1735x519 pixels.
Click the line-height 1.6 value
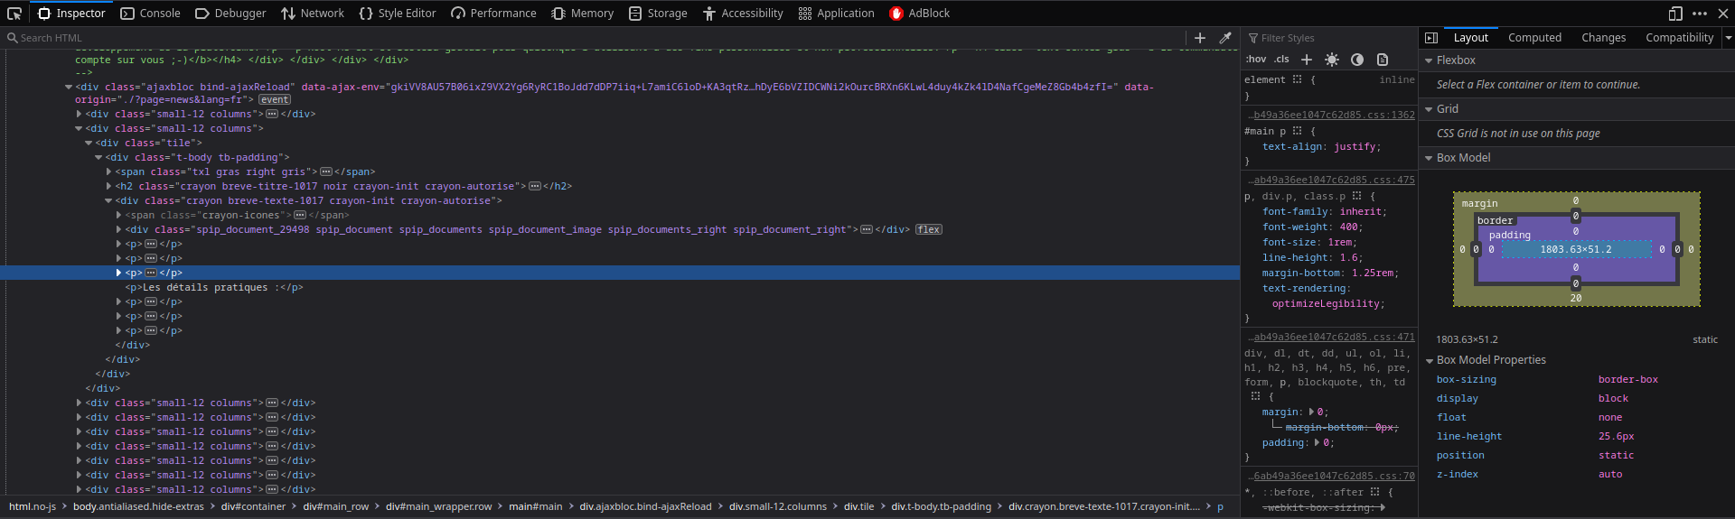1350,257
